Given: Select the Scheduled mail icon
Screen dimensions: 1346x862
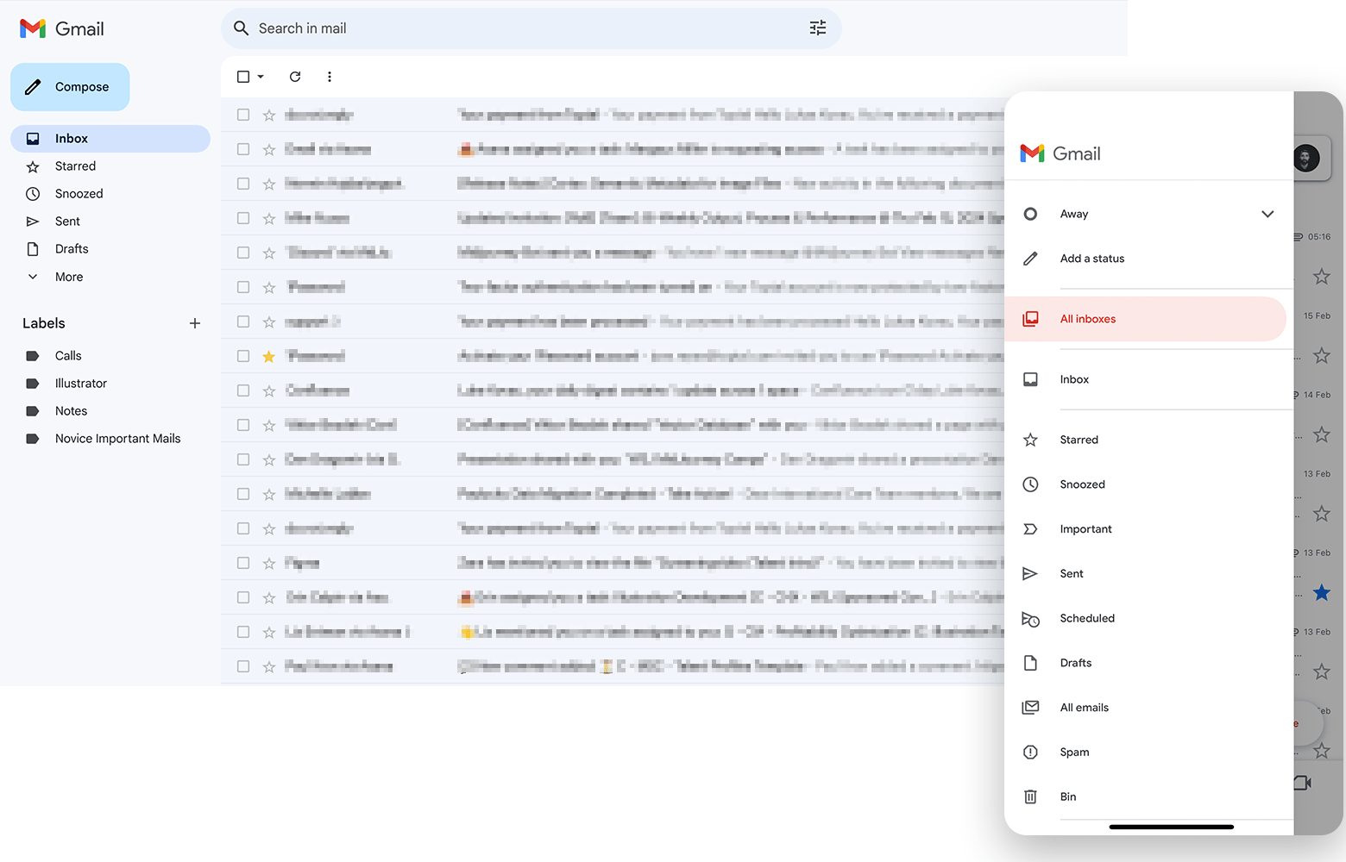Looking at the screenshot, I should tap(1030, 618).
